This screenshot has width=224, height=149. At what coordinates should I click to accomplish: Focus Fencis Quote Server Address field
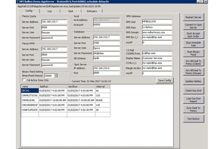(x=54, y=22)
